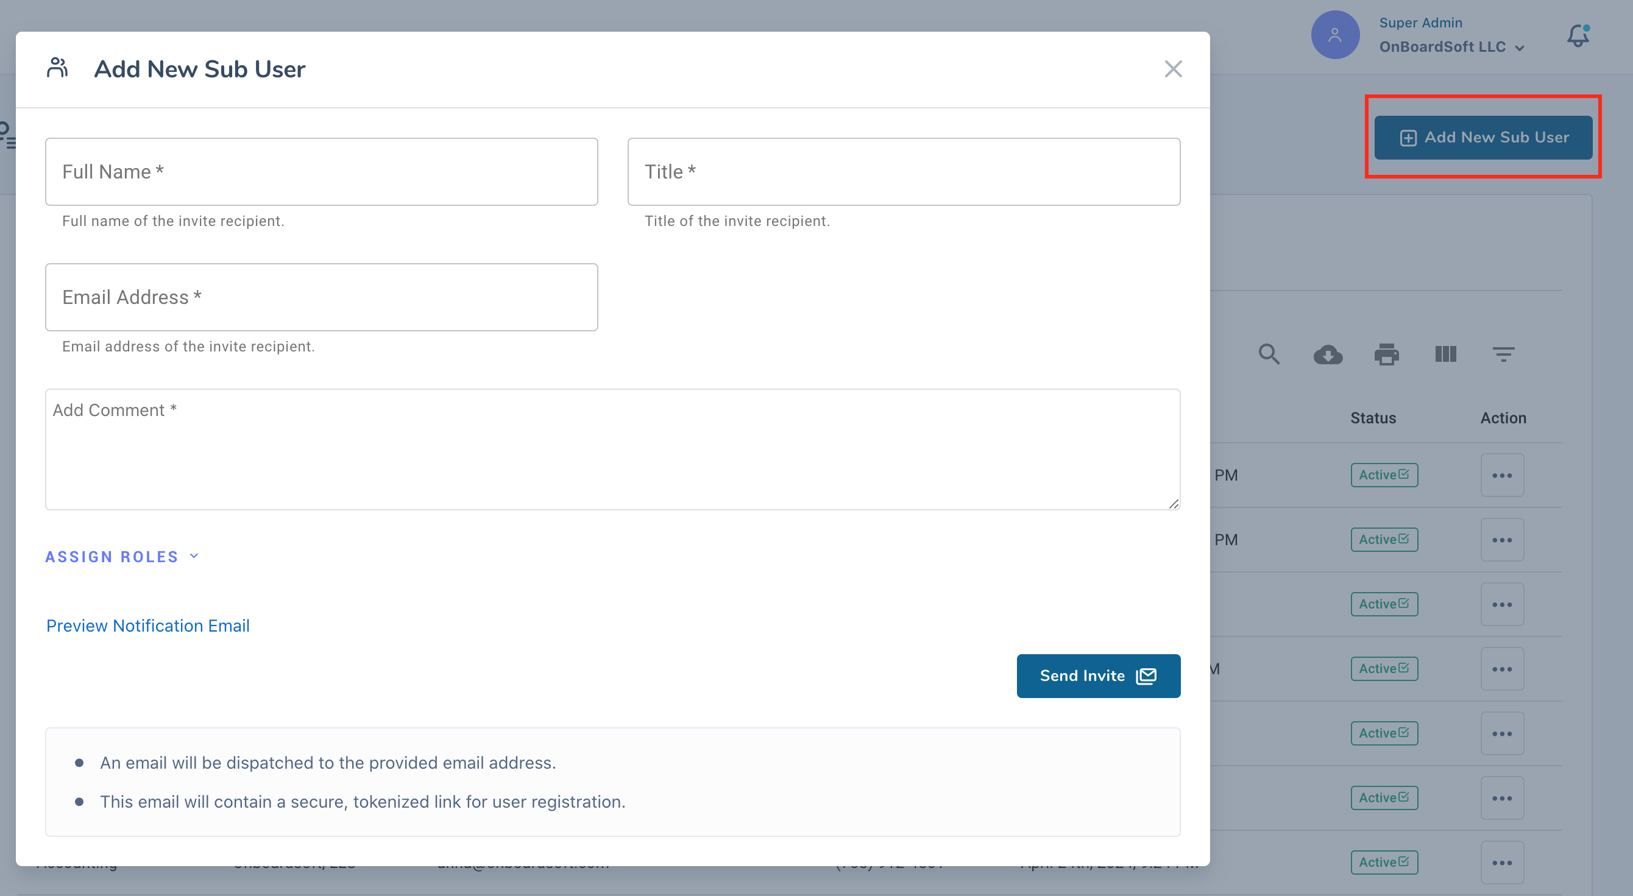
Task: Open the view columns icon
Action: pyautogui.click(x=1446, y=355)
